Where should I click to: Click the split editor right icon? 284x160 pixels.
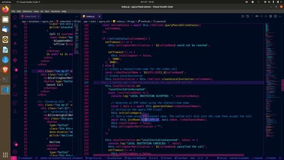tap(275, 16)
